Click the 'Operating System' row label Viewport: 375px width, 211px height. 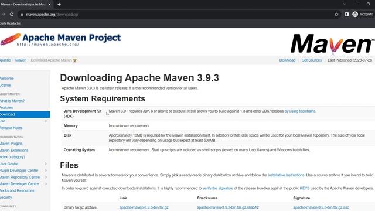[x=79, y=150]
